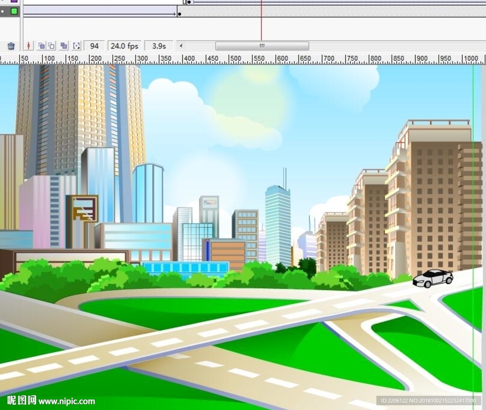The width and height of the screenshot is (486, 410).
Task: Click the timeline horizontal scrollbar thumb
Action: click(262, 46)
